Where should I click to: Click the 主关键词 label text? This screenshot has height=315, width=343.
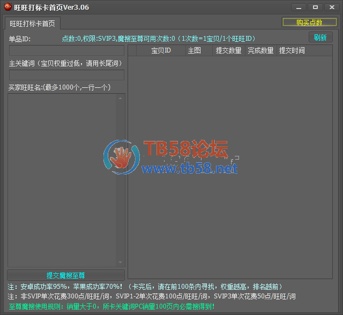(x=65, y=63)
